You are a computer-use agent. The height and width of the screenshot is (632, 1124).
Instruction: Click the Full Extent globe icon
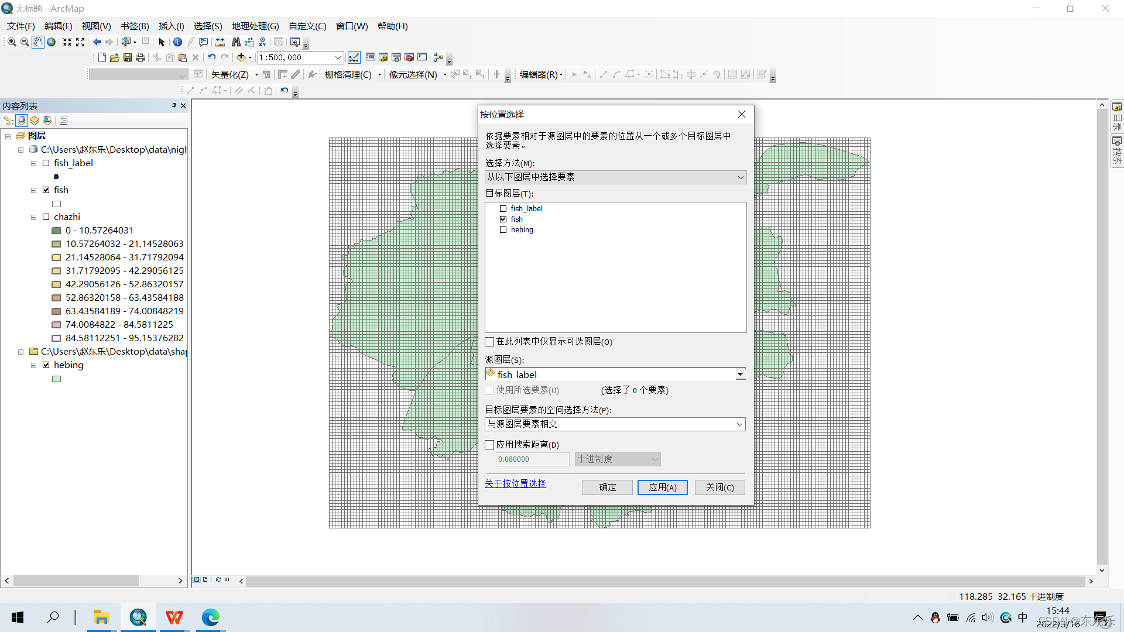click(52, 42)
